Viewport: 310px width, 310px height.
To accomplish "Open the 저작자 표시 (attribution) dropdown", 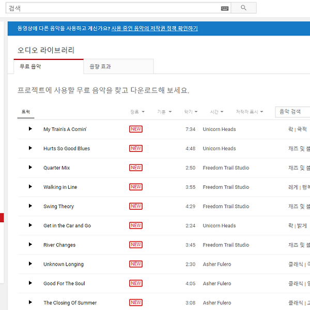I will coord(249,112).
